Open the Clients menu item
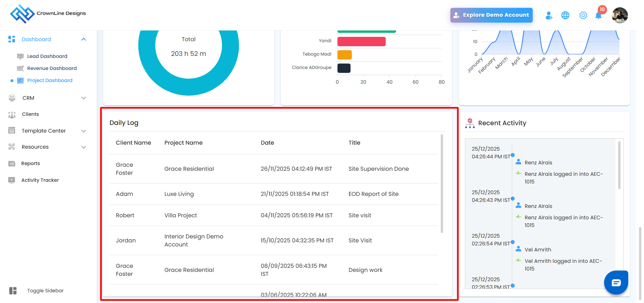 pos(31,114)
